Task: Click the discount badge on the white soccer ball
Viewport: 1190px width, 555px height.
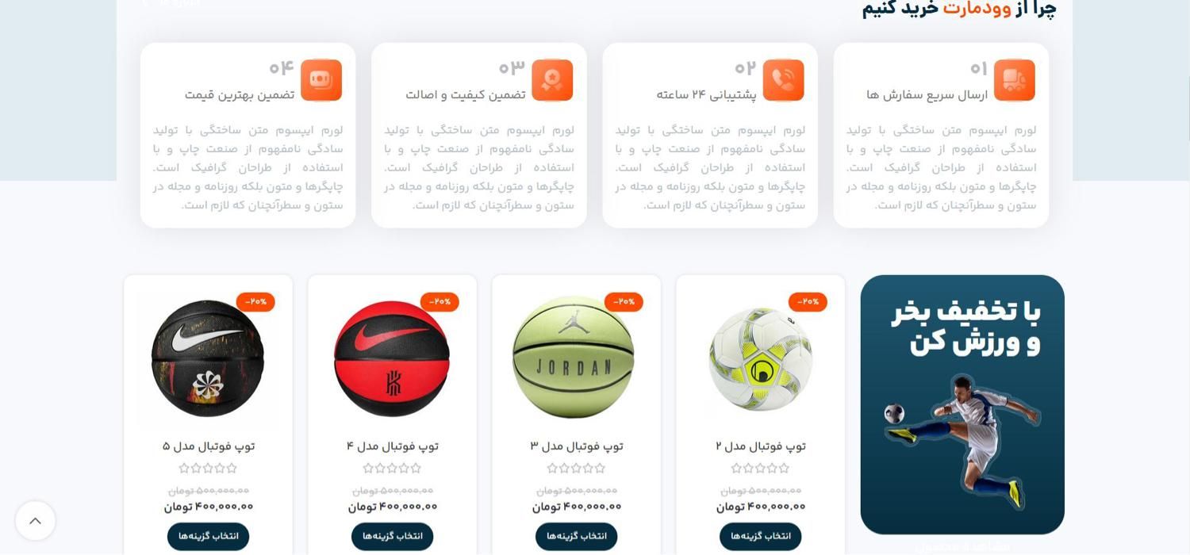Action: click(x=808, y=302)
